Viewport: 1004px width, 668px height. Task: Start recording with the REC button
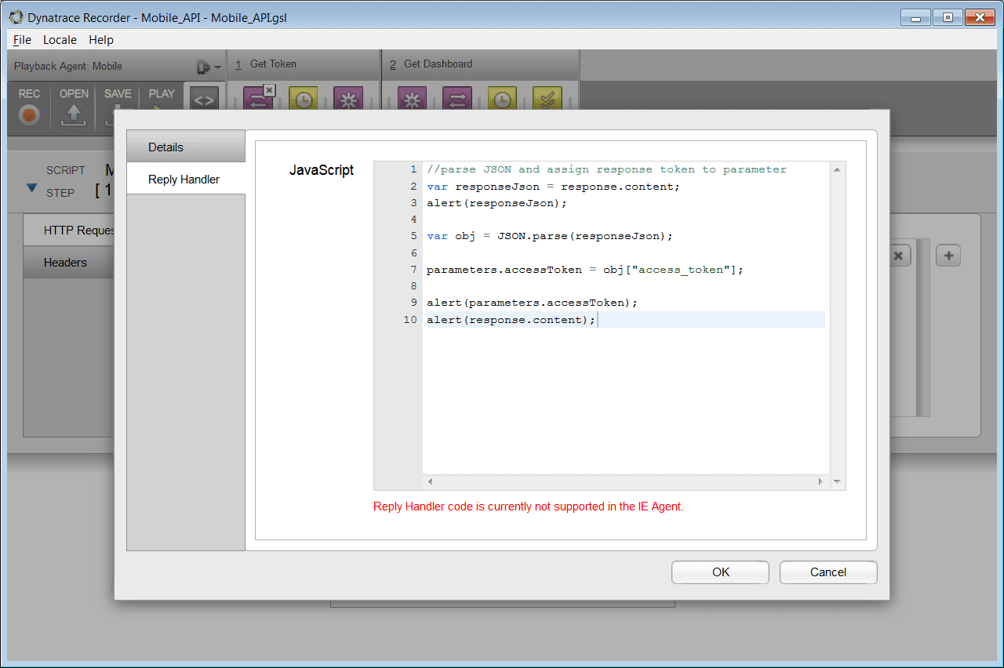[x=29, y=114]
